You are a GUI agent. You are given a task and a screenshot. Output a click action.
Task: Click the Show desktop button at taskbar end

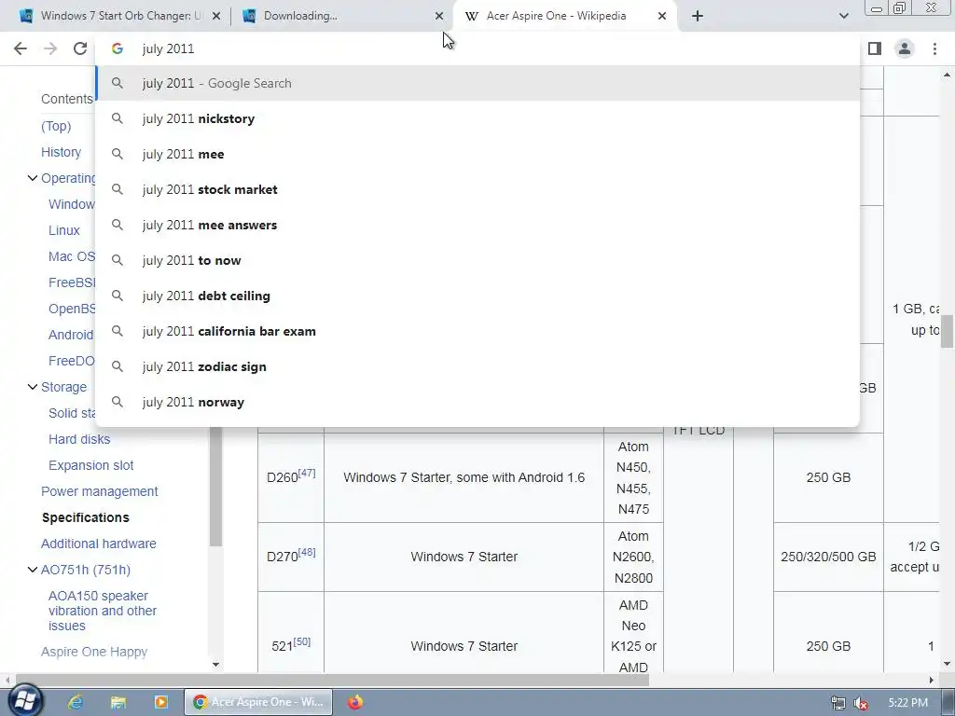coord(948,702)
